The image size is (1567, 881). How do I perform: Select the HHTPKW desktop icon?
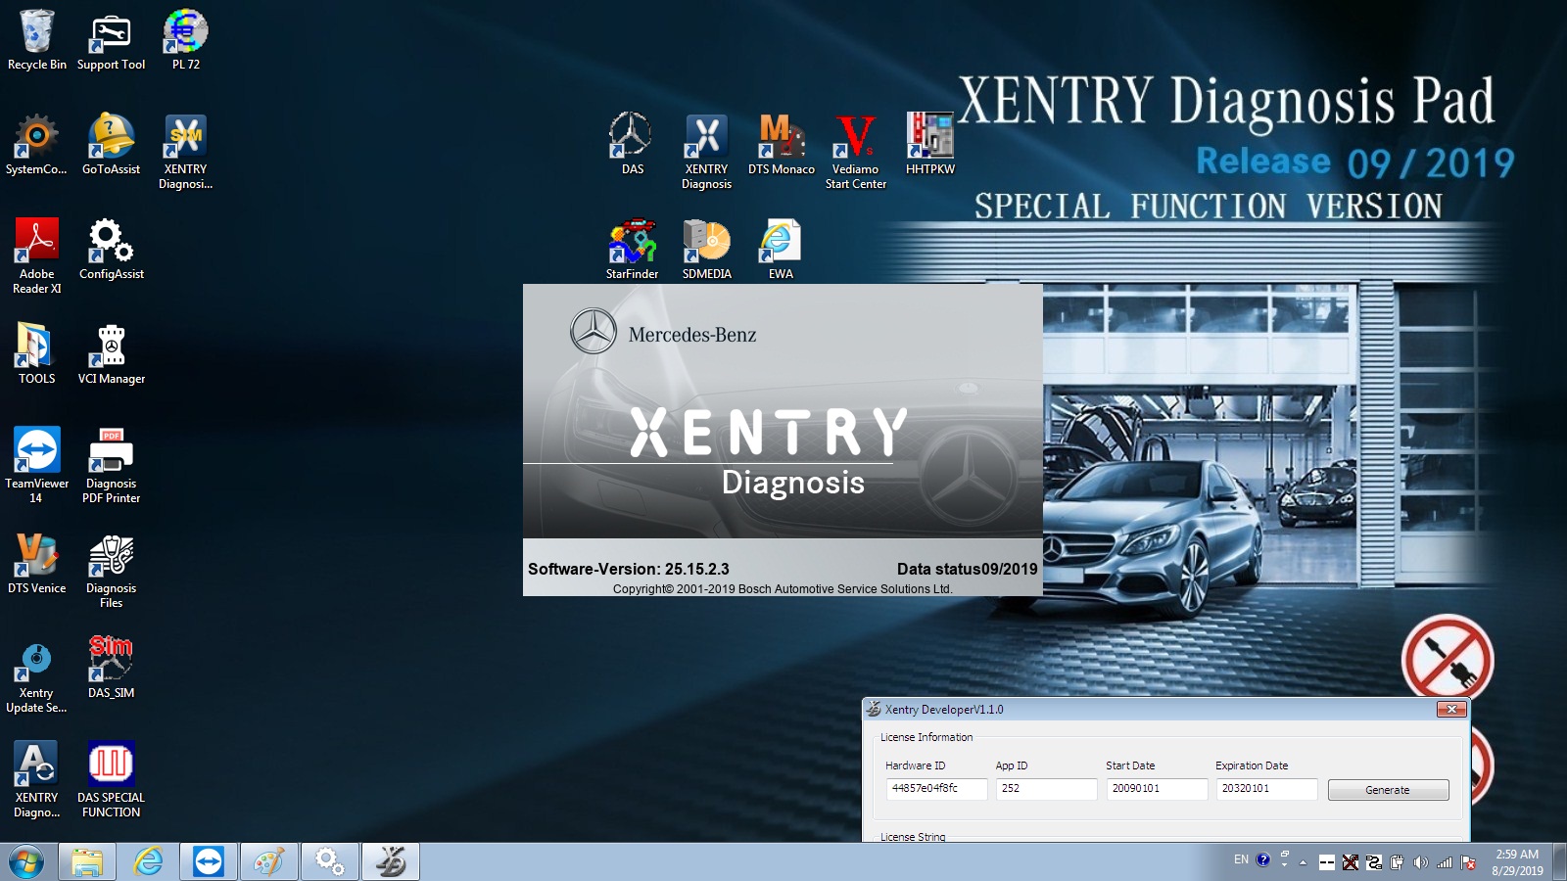[929, 144]
